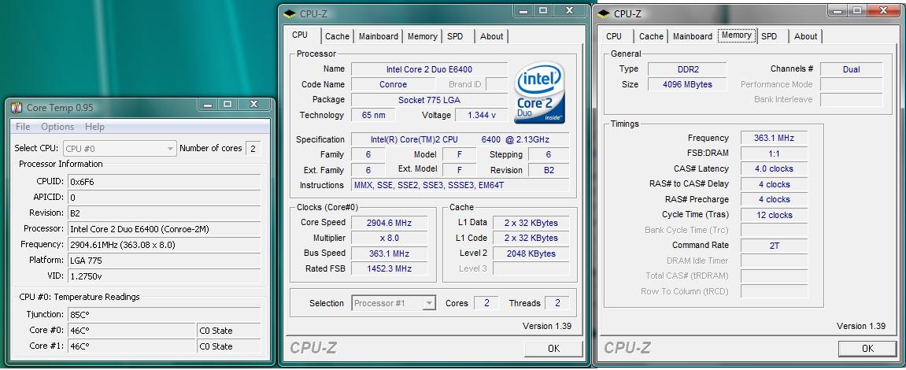The width and height of the screenshot is (906, 370).
Task: Click the right CPU-Z window's title icon
Action: (604, 14)
